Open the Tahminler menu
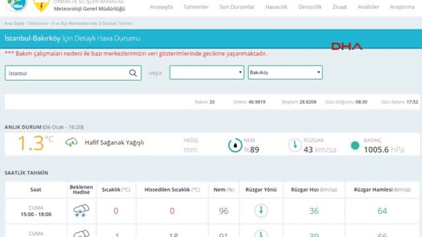This screenshot has width=422, height=237. tap(196, 7)
